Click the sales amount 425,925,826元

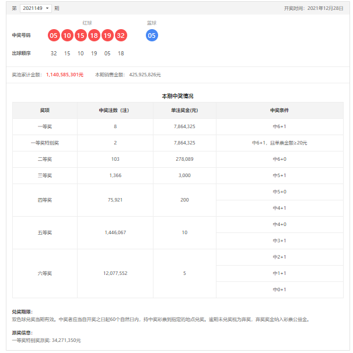145,75
